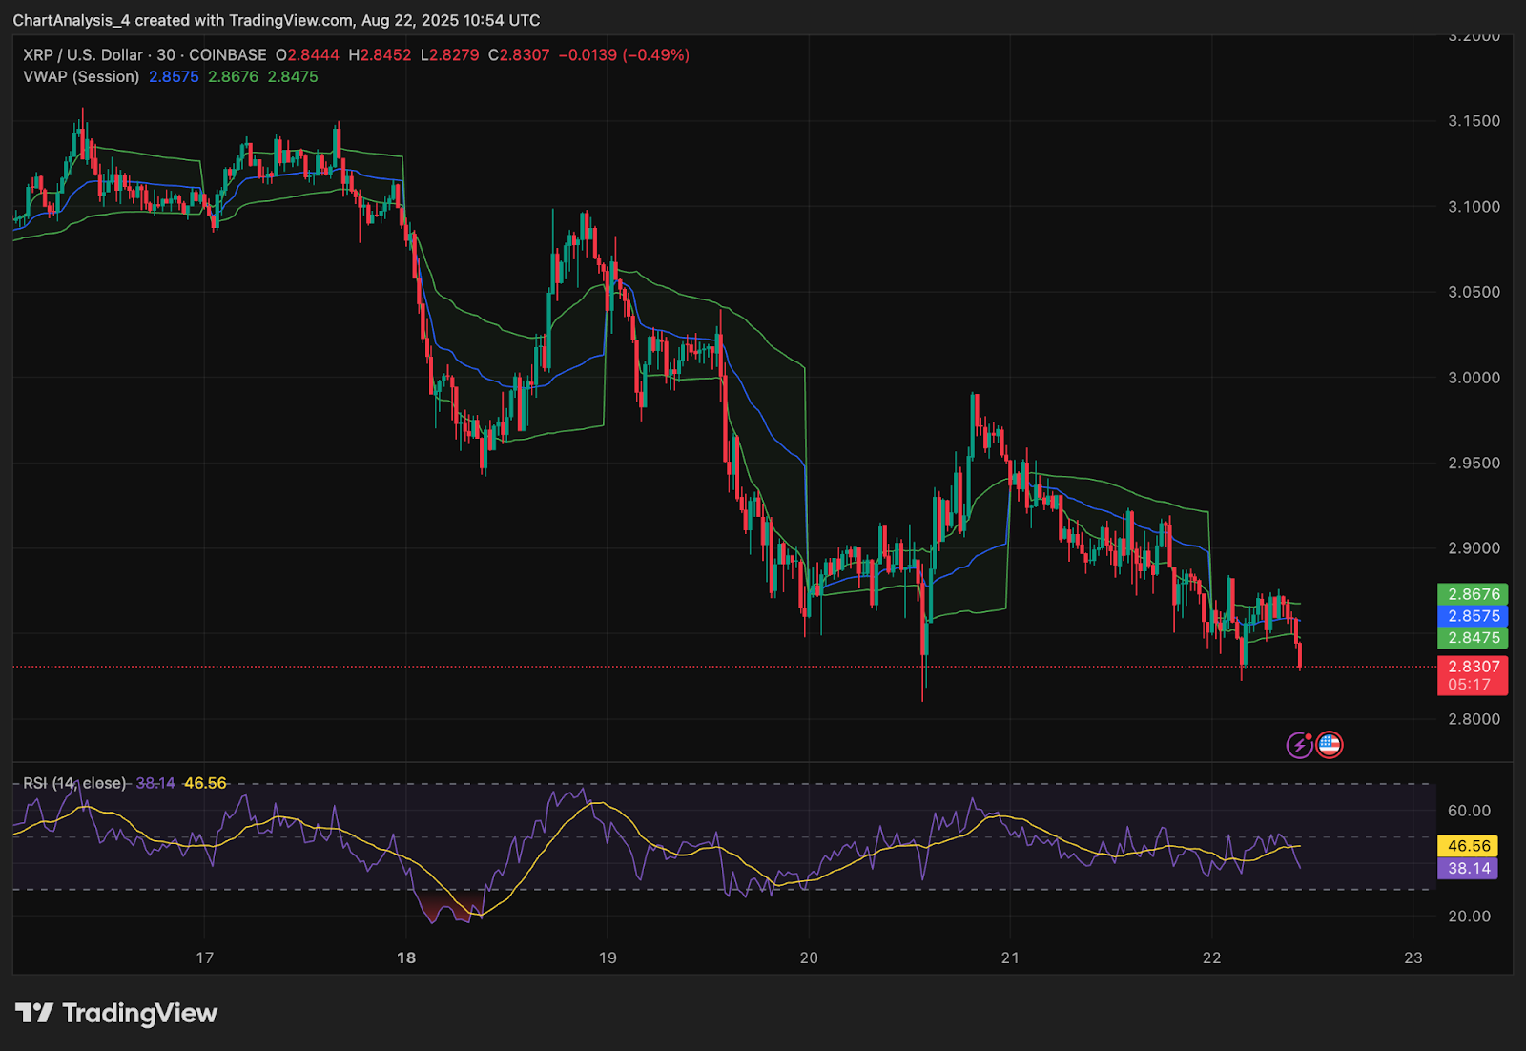Click the green 2.8475 lower band price tag
1526x1051 pixels.
(x=1473, y=638)
